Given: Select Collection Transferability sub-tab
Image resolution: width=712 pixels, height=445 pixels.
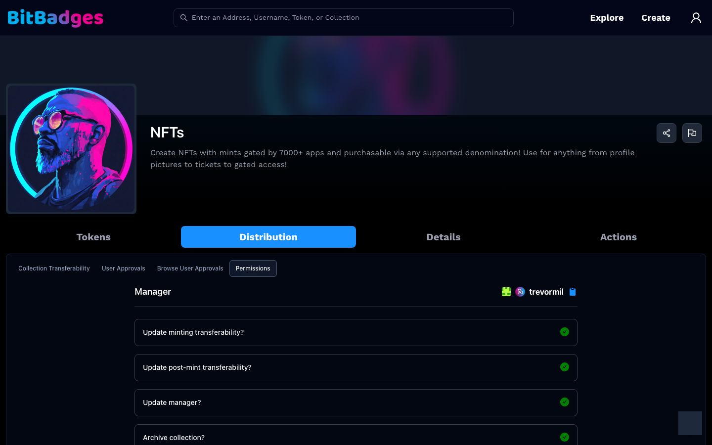Looking at the screenshot, I should tap(54, 268).
